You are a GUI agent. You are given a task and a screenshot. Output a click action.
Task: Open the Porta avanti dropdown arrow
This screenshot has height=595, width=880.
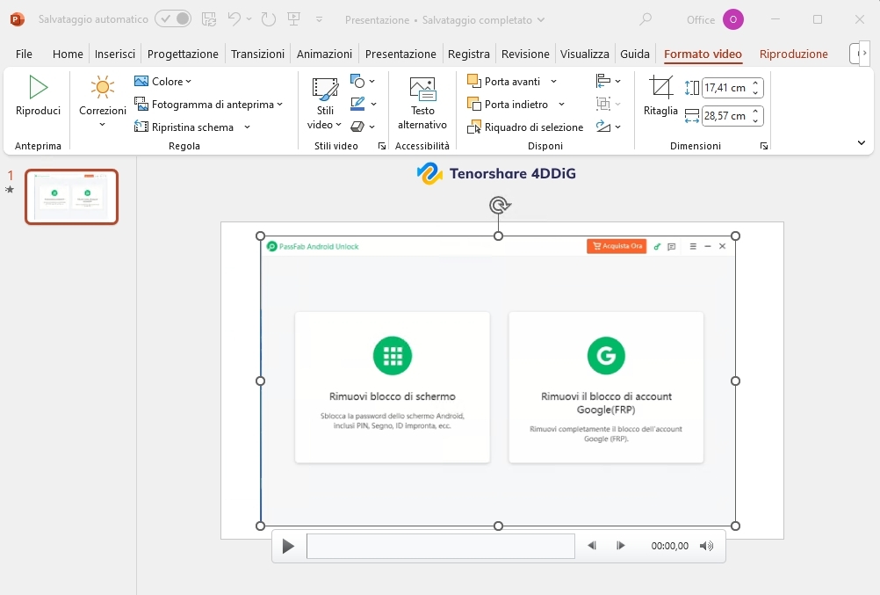[x=553, y=82]
